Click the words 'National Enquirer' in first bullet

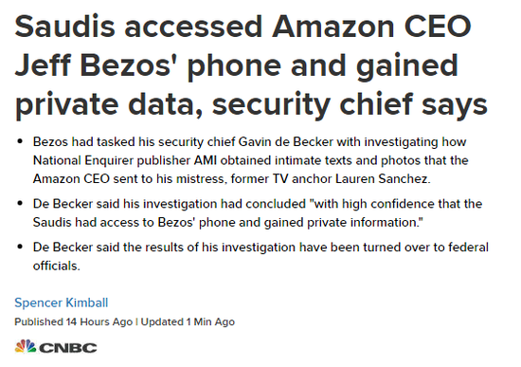point(83,160)
